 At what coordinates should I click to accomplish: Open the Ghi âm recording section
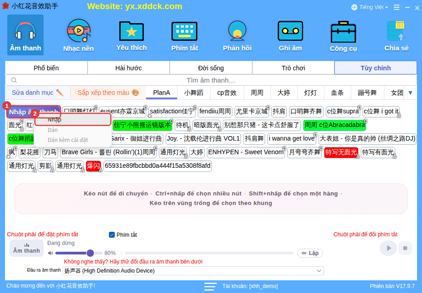[x=290, y=35]
